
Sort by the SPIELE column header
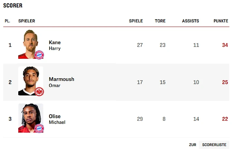136,21
